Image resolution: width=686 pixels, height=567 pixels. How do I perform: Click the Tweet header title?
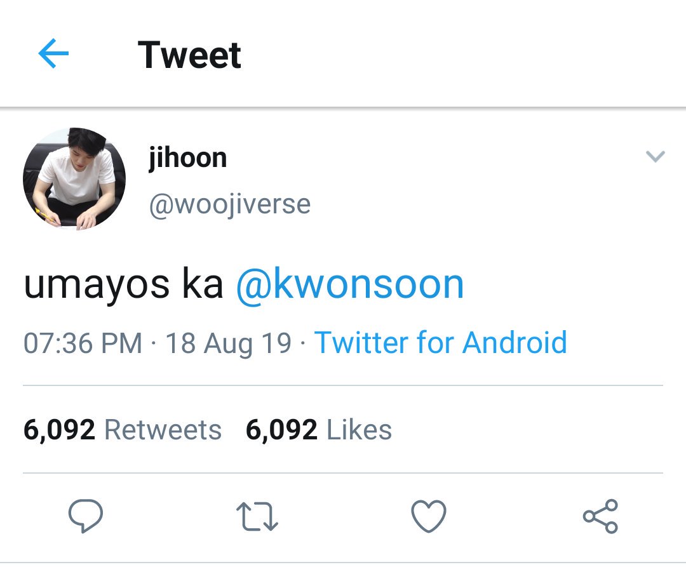click(x=189, y=55)
